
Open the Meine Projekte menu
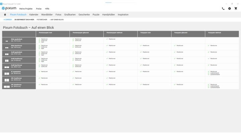point(26,8)
